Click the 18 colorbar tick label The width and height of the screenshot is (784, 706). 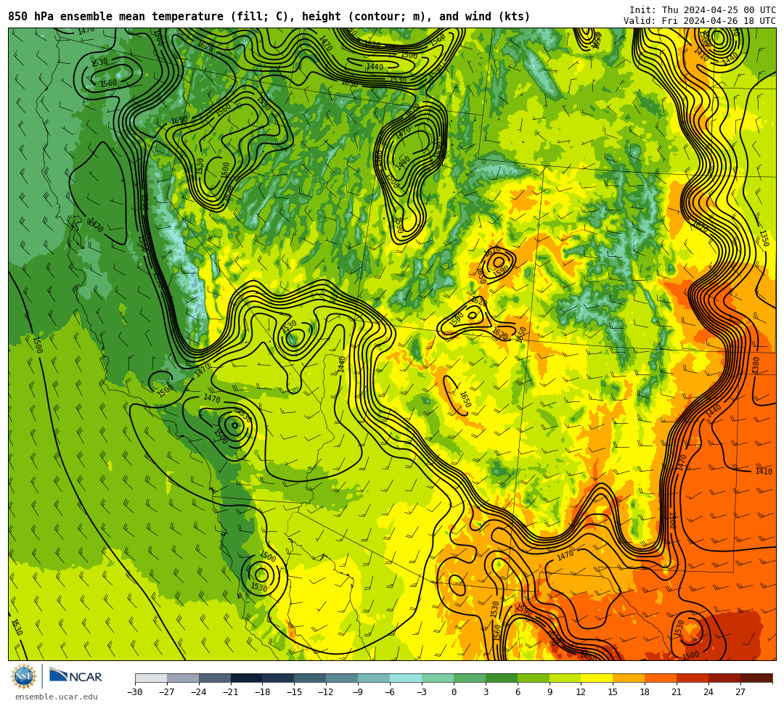point(645,692)
